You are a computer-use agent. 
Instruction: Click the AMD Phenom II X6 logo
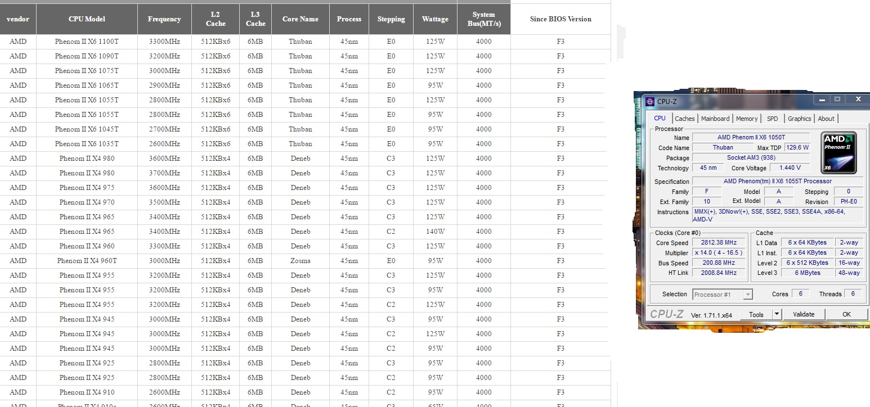tap(838, 152)
